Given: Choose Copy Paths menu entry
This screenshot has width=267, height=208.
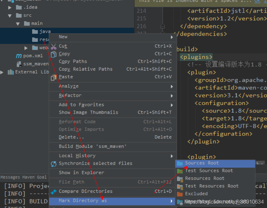Looking at the screenshot, I should tap(113, 61).
